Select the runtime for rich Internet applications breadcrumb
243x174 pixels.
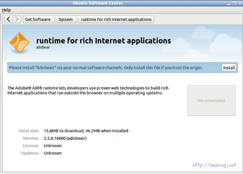(x=116, y=19)
